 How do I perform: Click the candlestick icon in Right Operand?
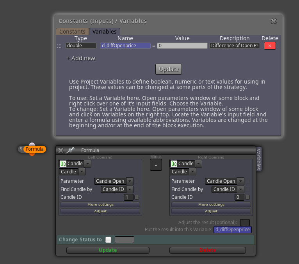tap(174, 164)
